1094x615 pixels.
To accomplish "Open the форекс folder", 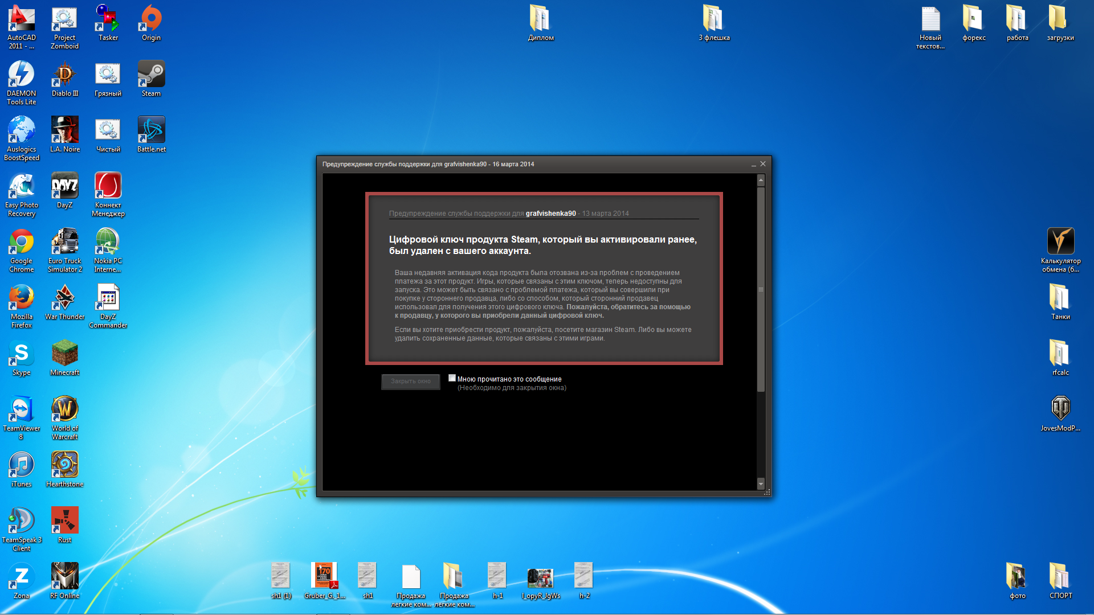I will point(974,23).
